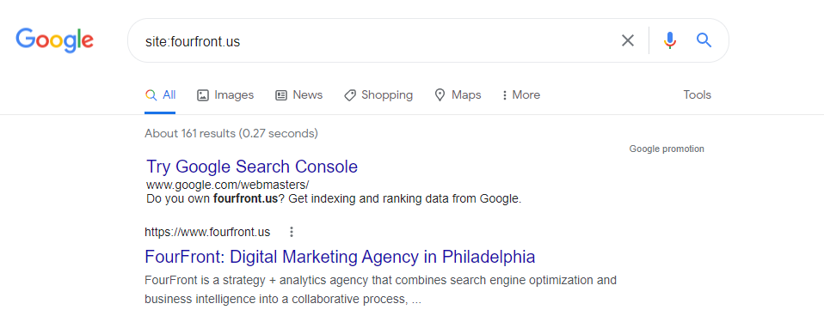Click the Google promotion label
The width and height of the screenshot is (824, 328).
[667, 149]
